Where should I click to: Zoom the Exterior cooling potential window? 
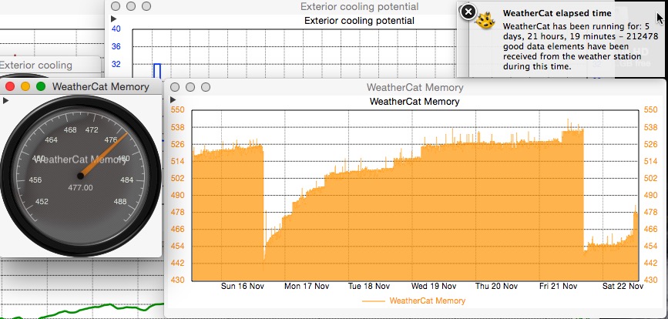coord(146,6)
